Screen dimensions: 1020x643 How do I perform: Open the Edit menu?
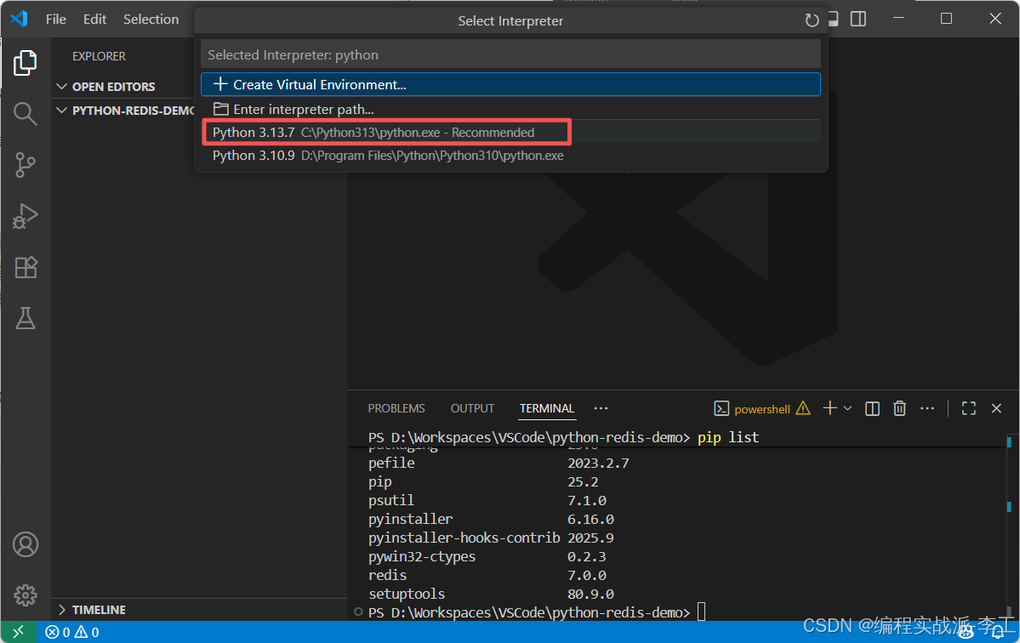tap(94, 19)
